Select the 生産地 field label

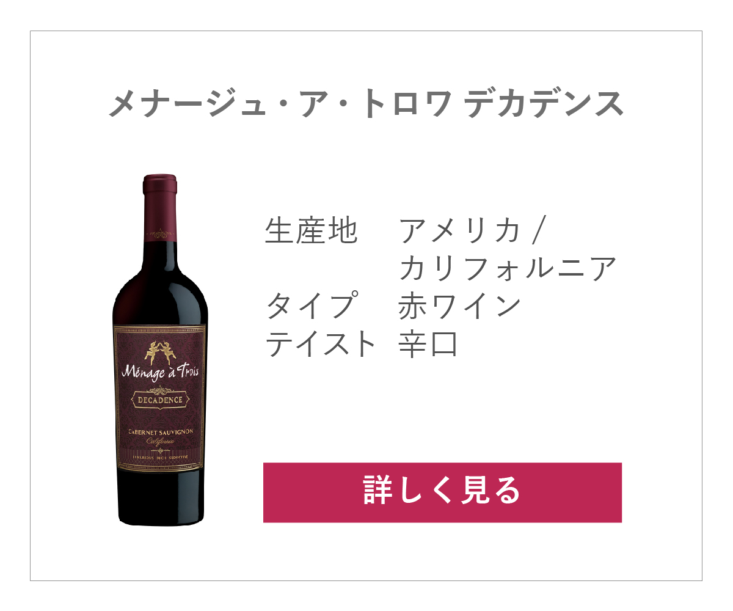point(311,231)
